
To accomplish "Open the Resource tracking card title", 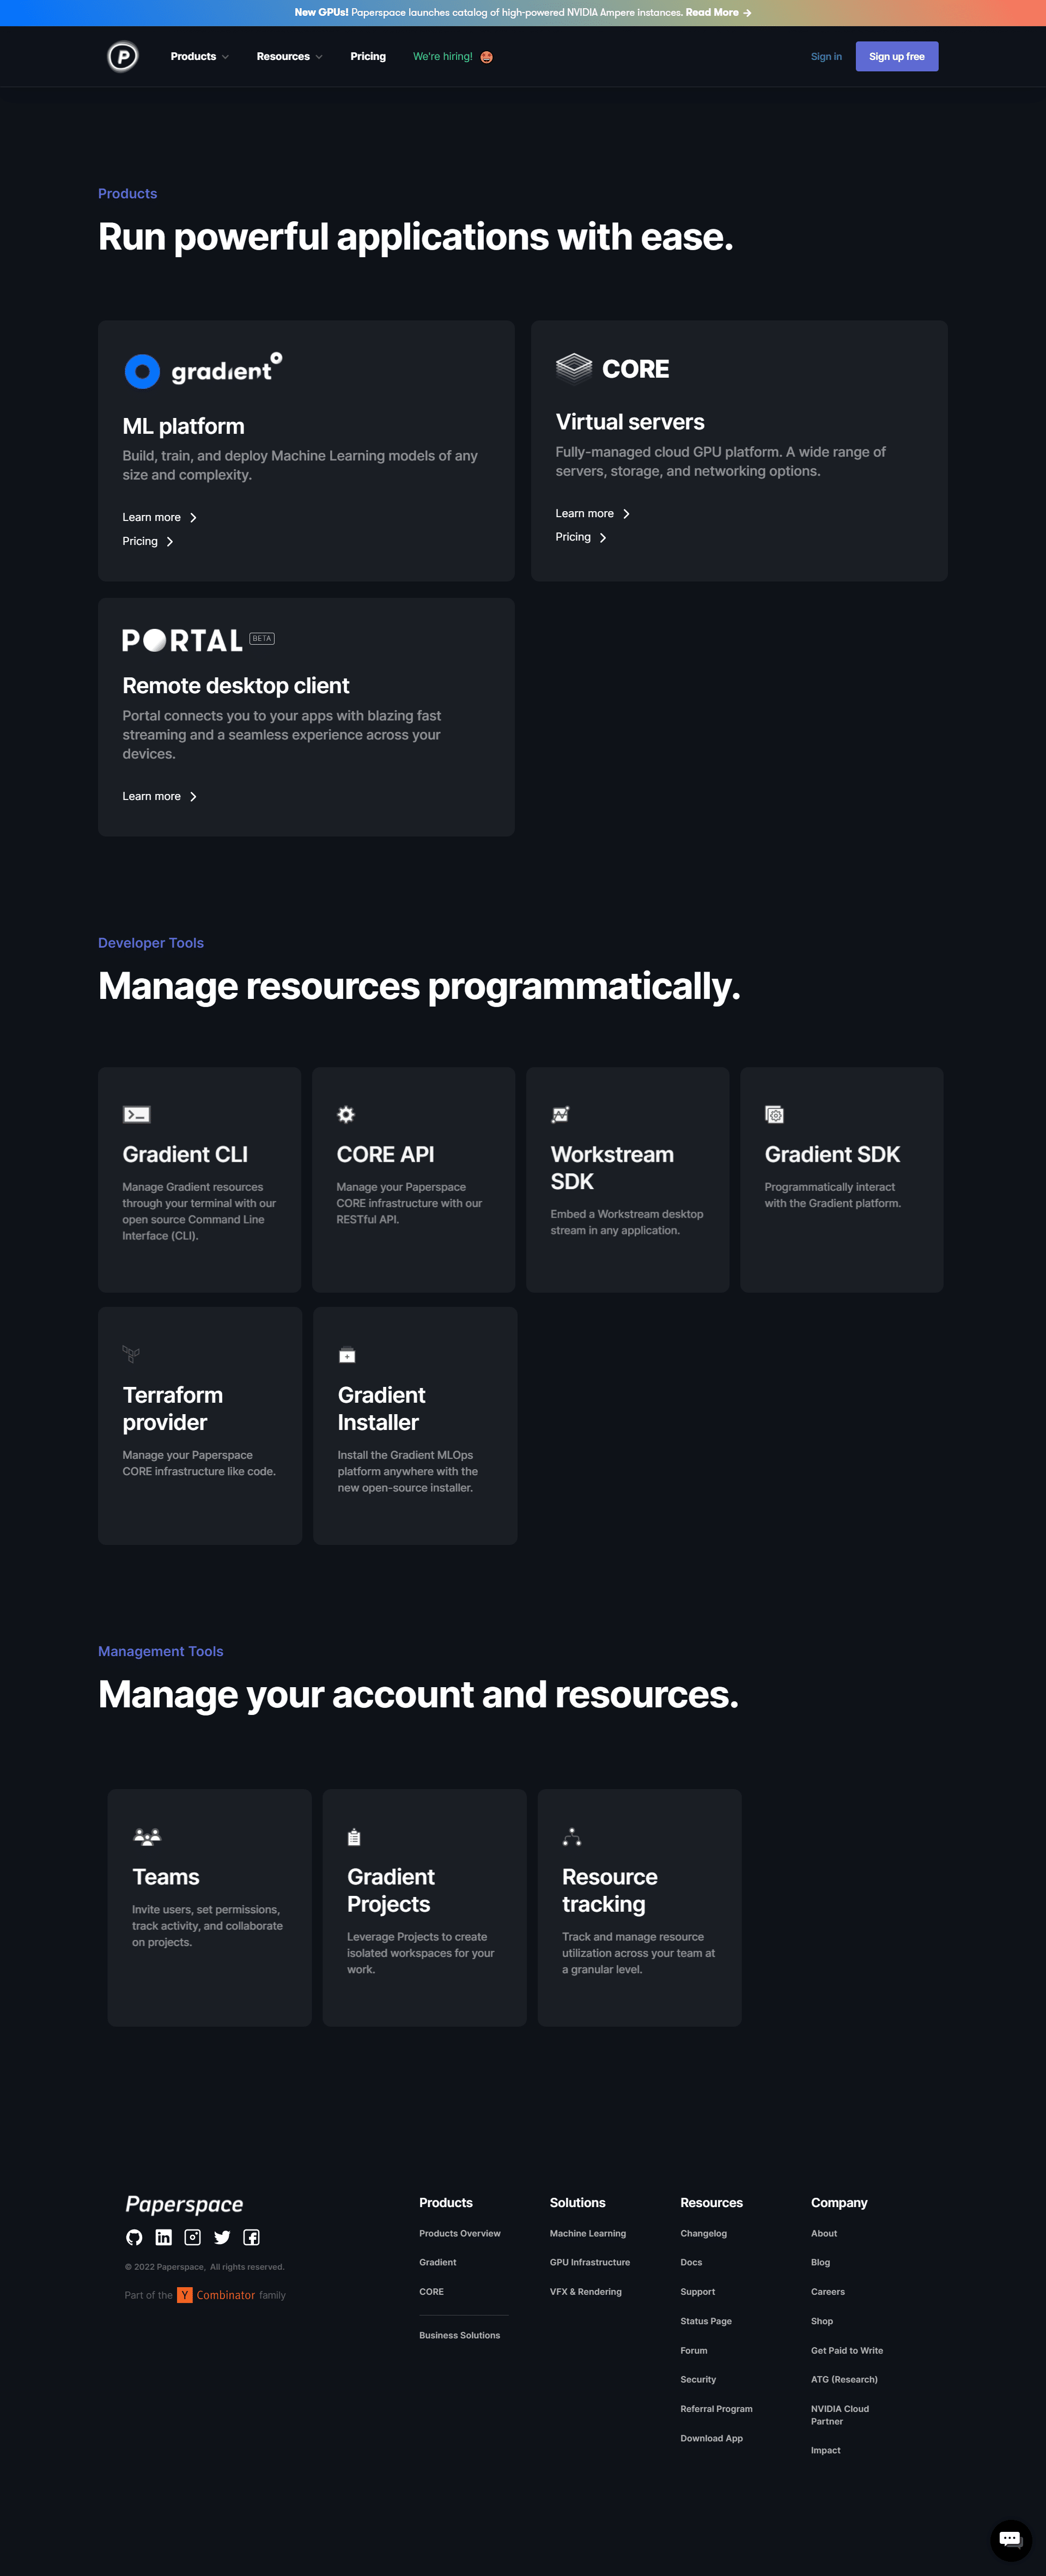I will [x=610, y=1890].
